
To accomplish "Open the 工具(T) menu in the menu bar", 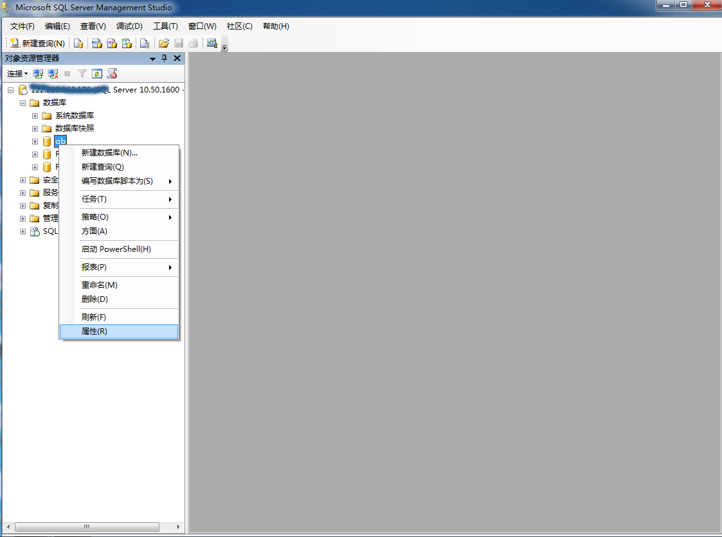I will point(165,26).
